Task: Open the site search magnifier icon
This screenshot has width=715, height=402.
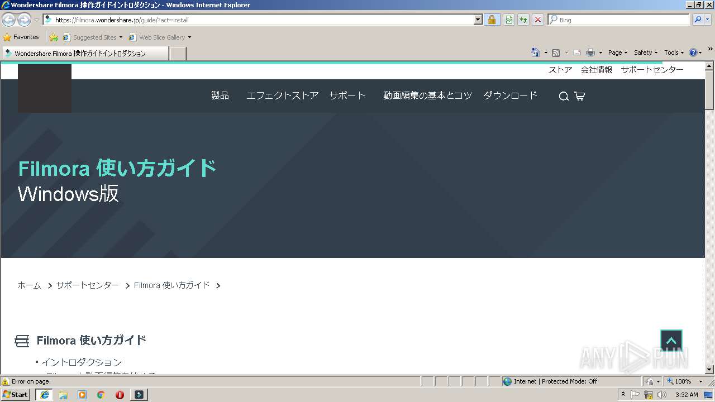Action: pos(564,96)
